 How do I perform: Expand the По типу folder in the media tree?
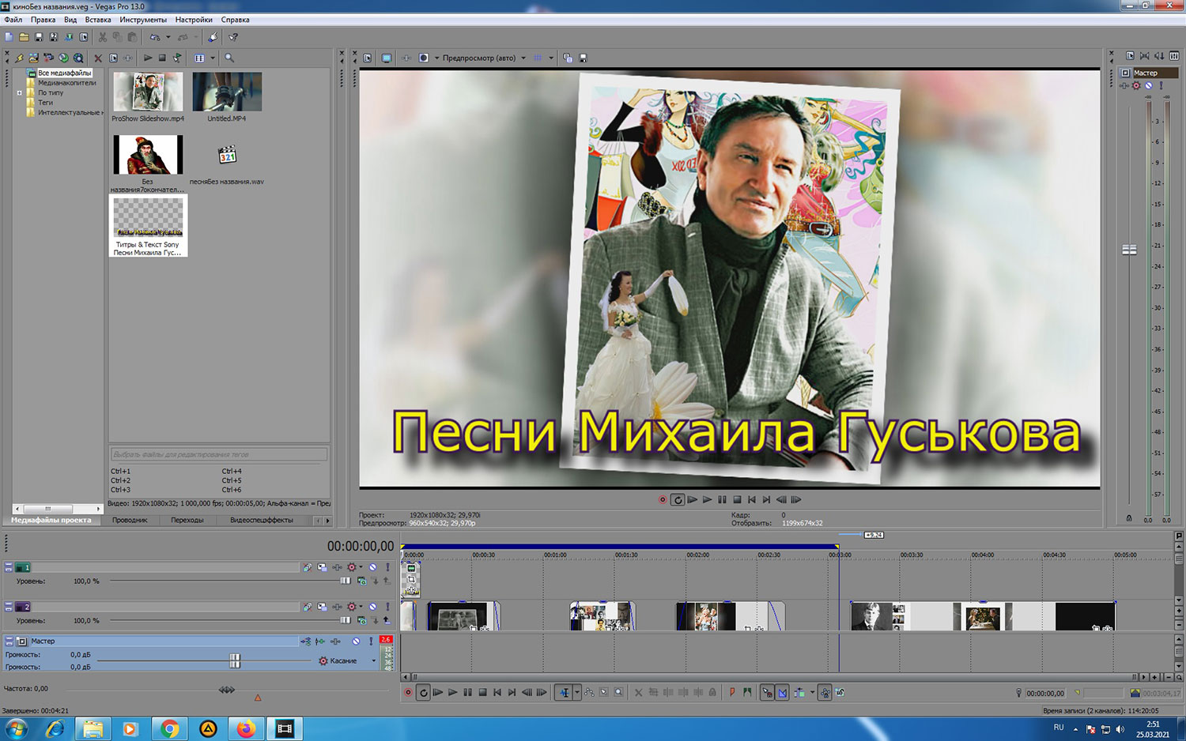click(20, 93)
